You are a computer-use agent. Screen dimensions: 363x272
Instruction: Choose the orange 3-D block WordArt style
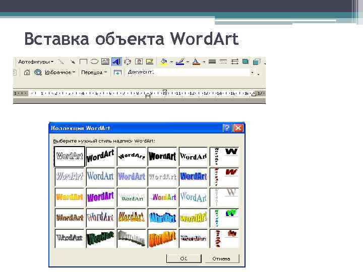pyautogui.click(x=162, y=238)
